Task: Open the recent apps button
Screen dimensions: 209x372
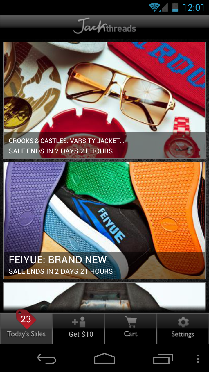Action: coord(163,359)
